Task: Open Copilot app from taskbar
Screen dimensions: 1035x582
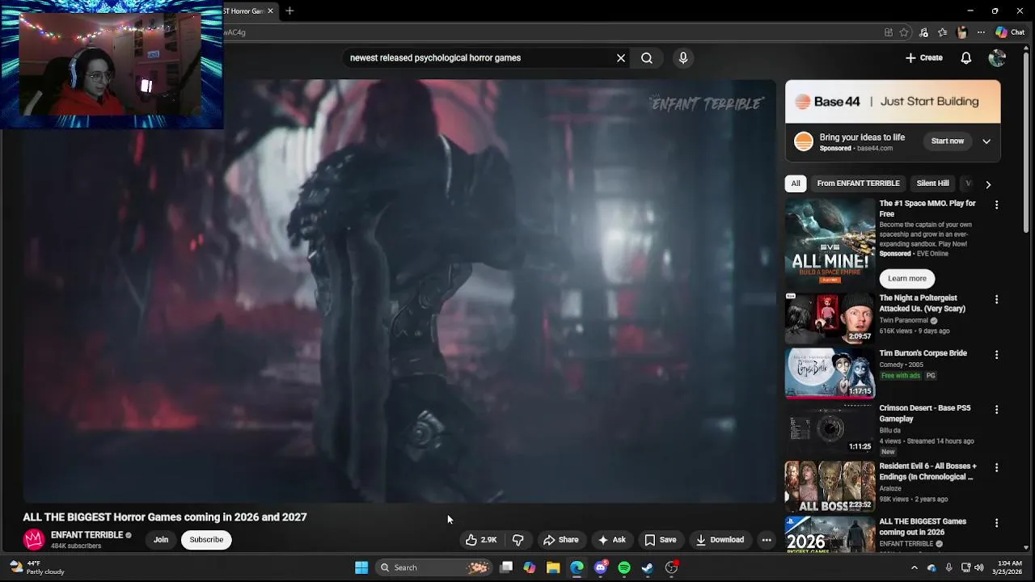Action: coord(530,567)
